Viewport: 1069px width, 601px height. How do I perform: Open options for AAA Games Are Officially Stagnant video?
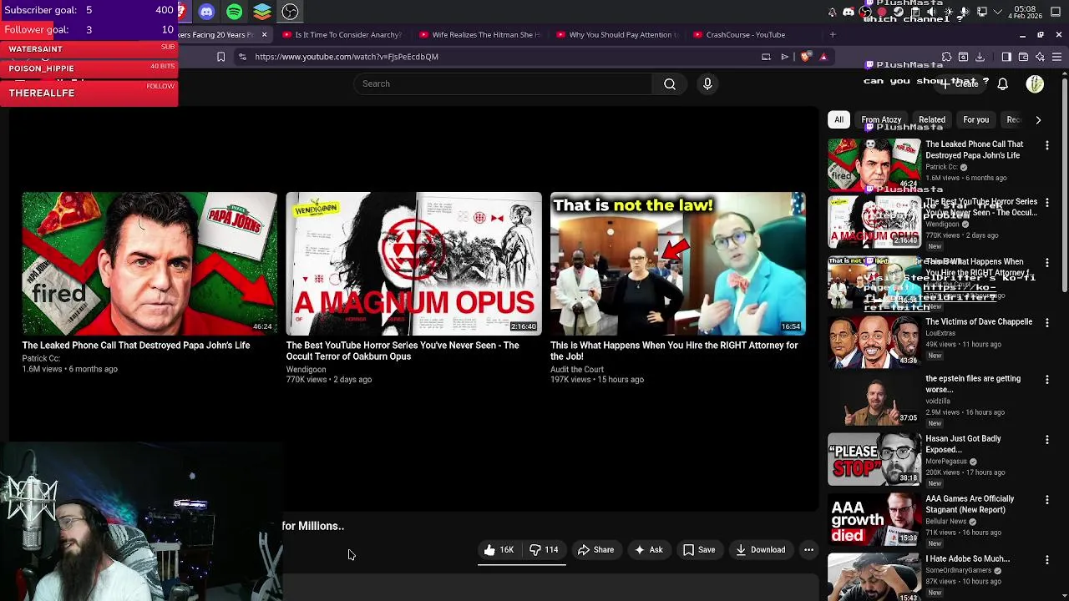click(x=1046, y=500)
